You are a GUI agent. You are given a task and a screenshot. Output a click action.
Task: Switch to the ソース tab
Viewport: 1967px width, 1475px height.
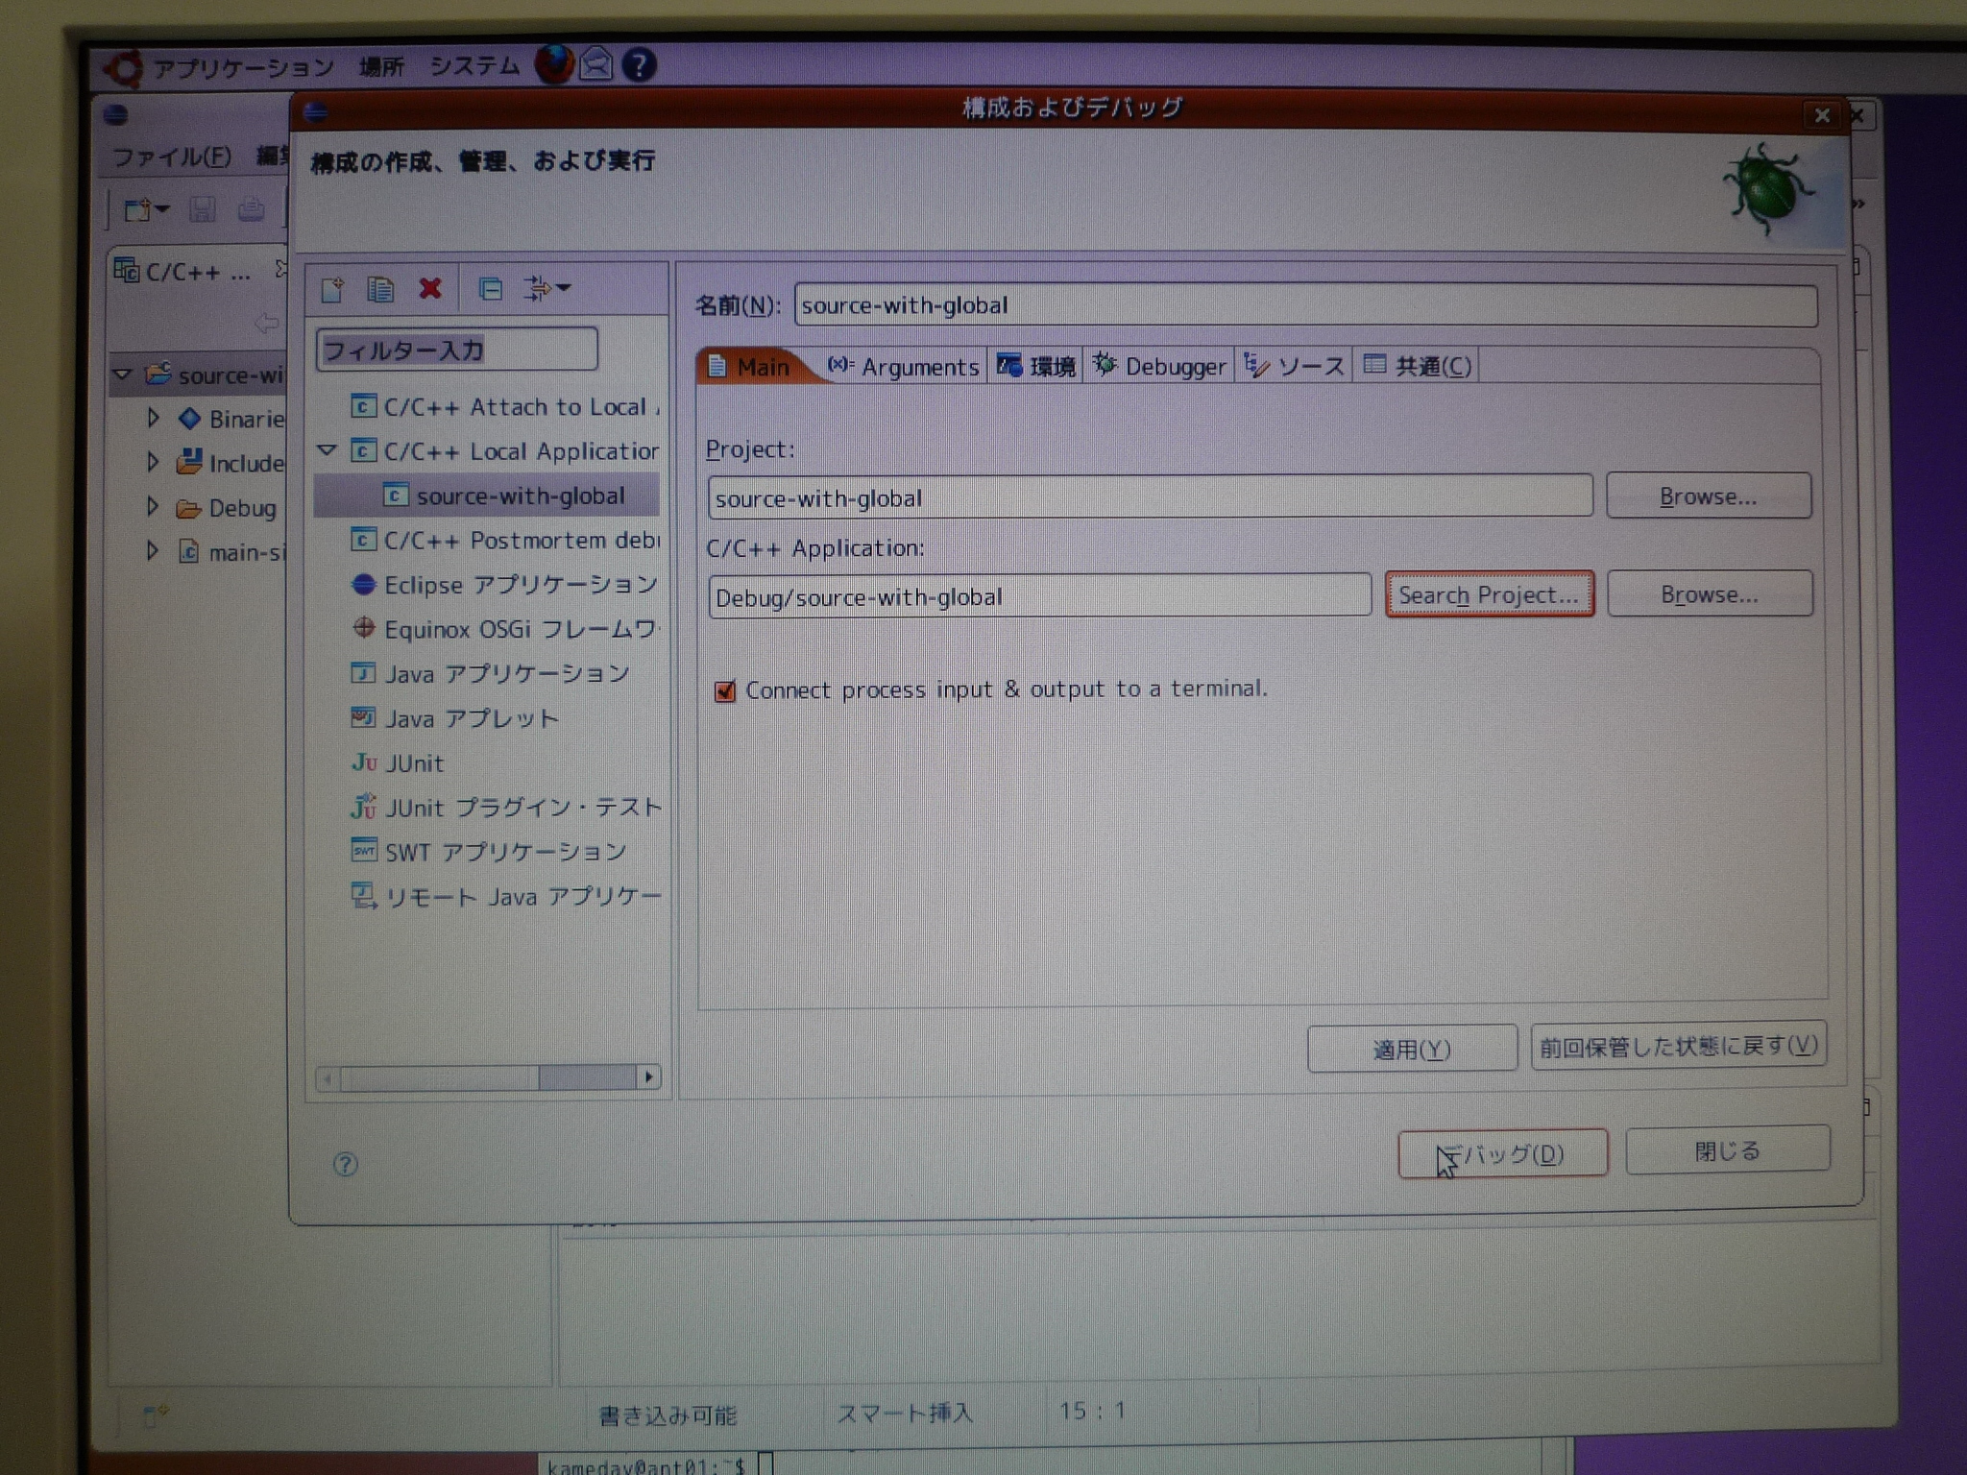(x=1294, y=365)
